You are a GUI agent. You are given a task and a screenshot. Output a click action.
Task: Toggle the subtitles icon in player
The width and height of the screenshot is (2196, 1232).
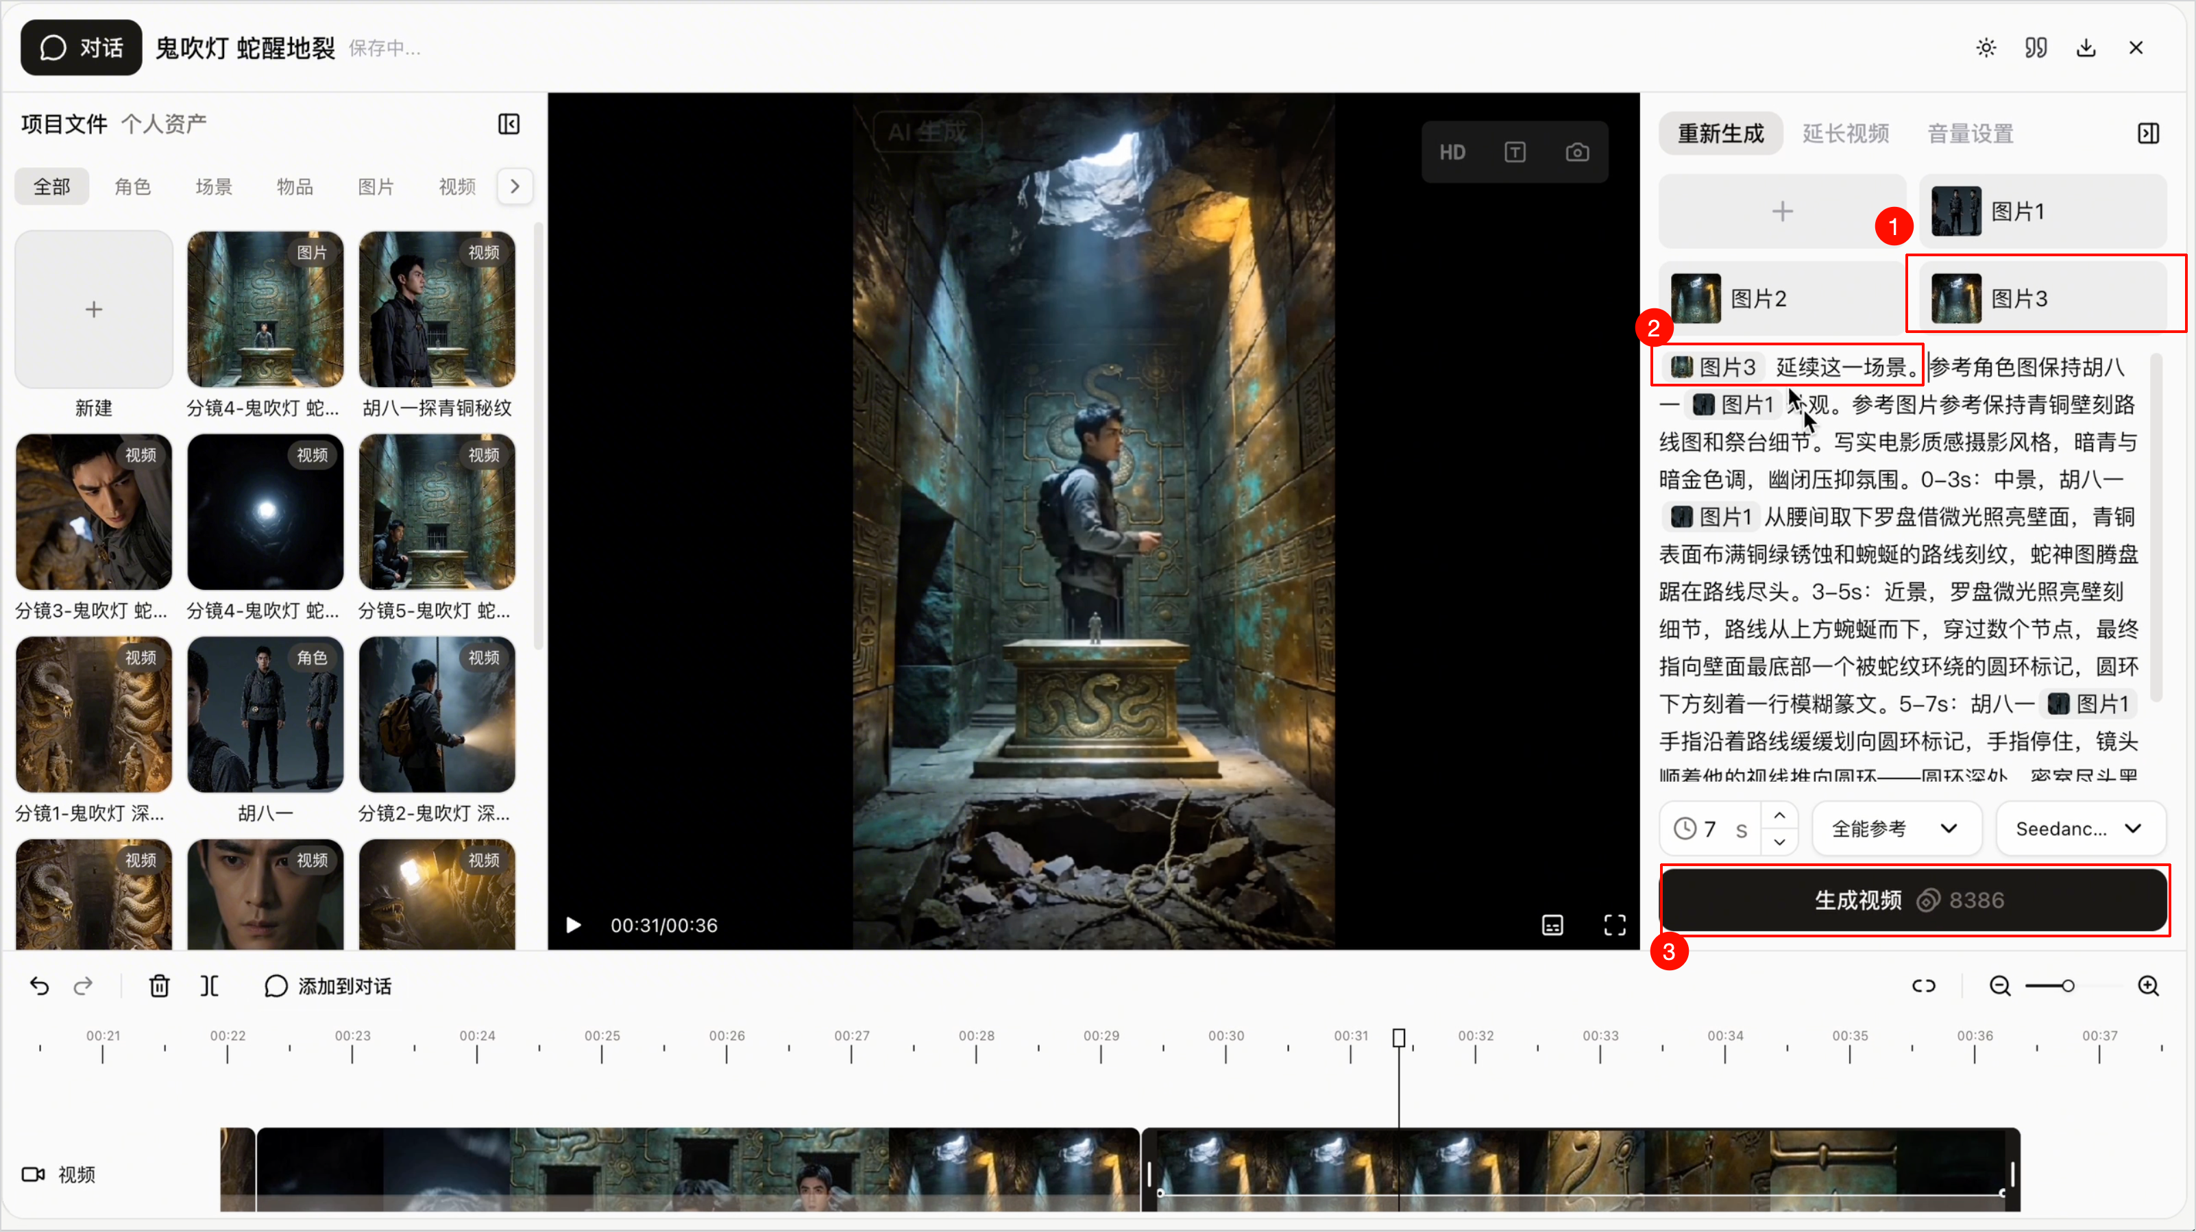[x=1552, y=925]
